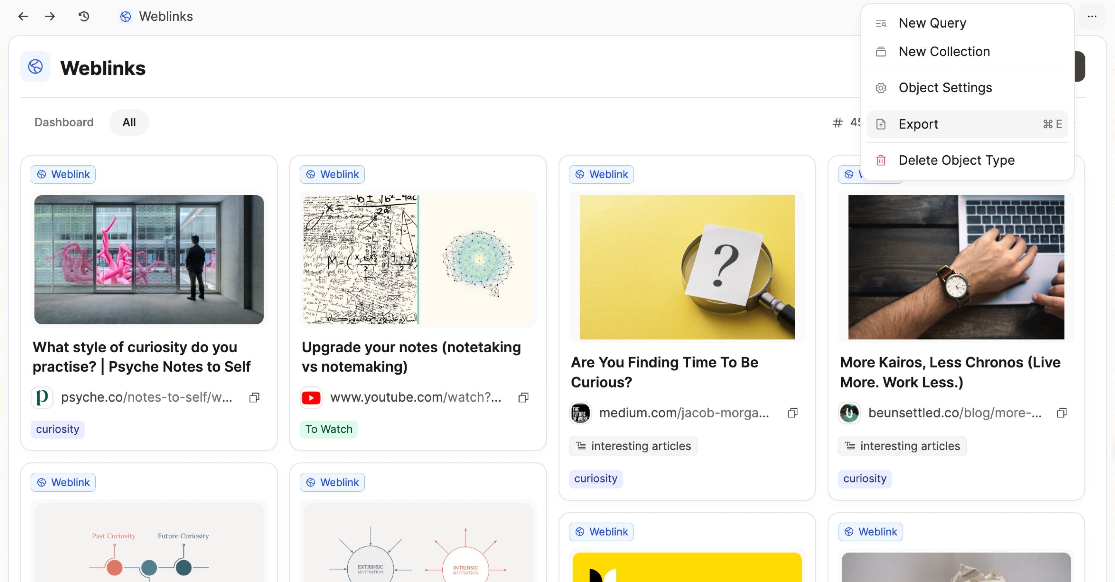
Task: Click the To Watch tag
Action: [x=329, y=429]
